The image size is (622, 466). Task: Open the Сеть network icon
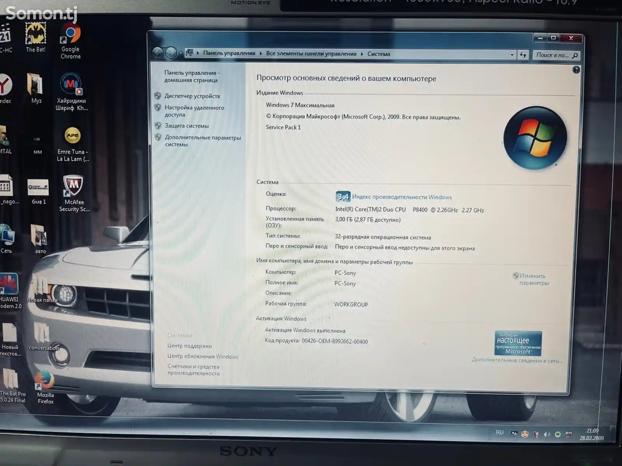[7, 239]
